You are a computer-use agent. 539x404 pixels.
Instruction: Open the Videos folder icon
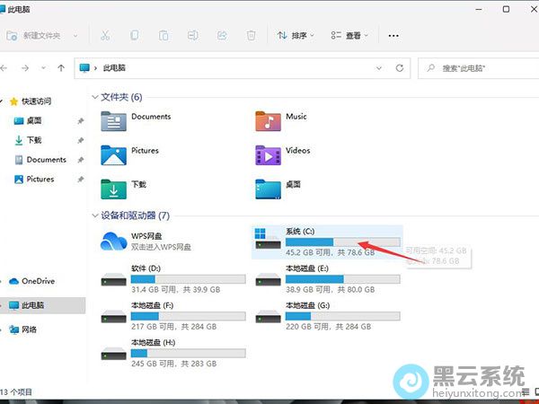(x=269, y=155)
